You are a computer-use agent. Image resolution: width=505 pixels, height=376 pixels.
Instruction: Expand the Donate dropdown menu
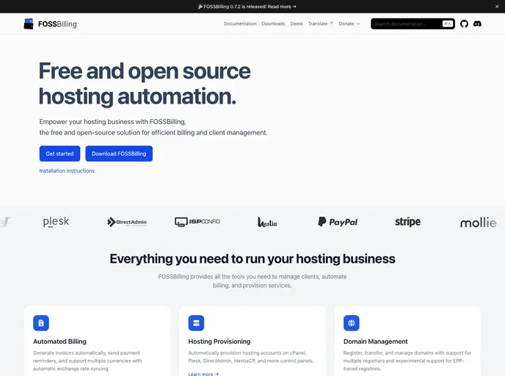pyautogui.click(x=349, y=23)
